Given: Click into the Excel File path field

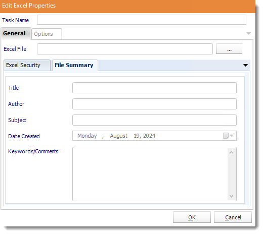Looking at the screenshot, I should (x=125, y=49).
